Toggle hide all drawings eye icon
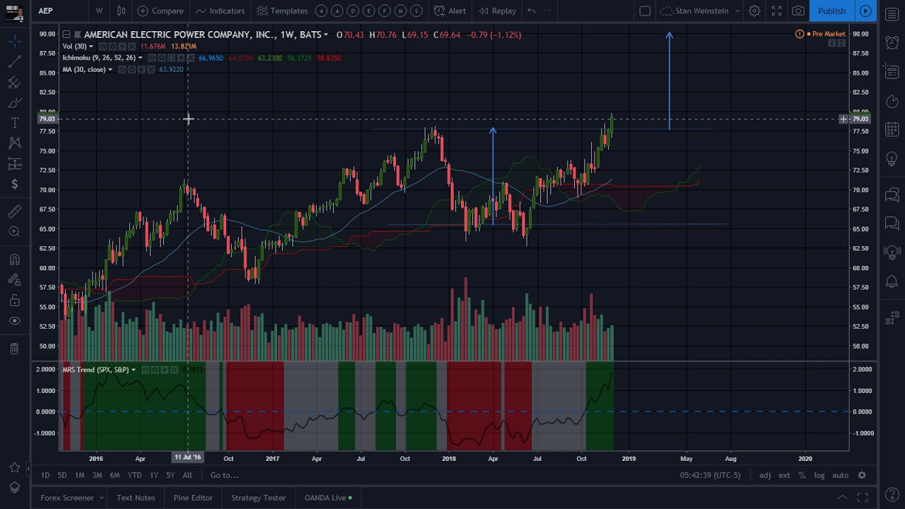The height and width of the screenshot is (509, 905). (14, 321)
